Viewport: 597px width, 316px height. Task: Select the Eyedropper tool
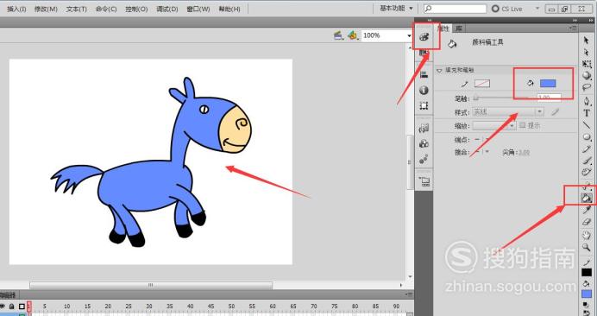587,210
